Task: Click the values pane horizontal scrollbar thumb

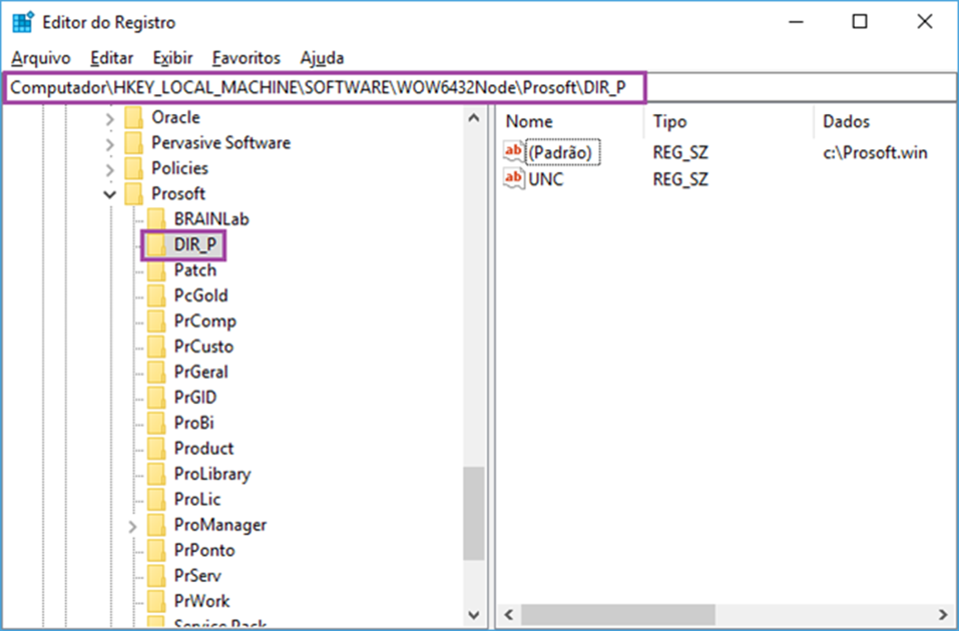Action: click(617, 615)
